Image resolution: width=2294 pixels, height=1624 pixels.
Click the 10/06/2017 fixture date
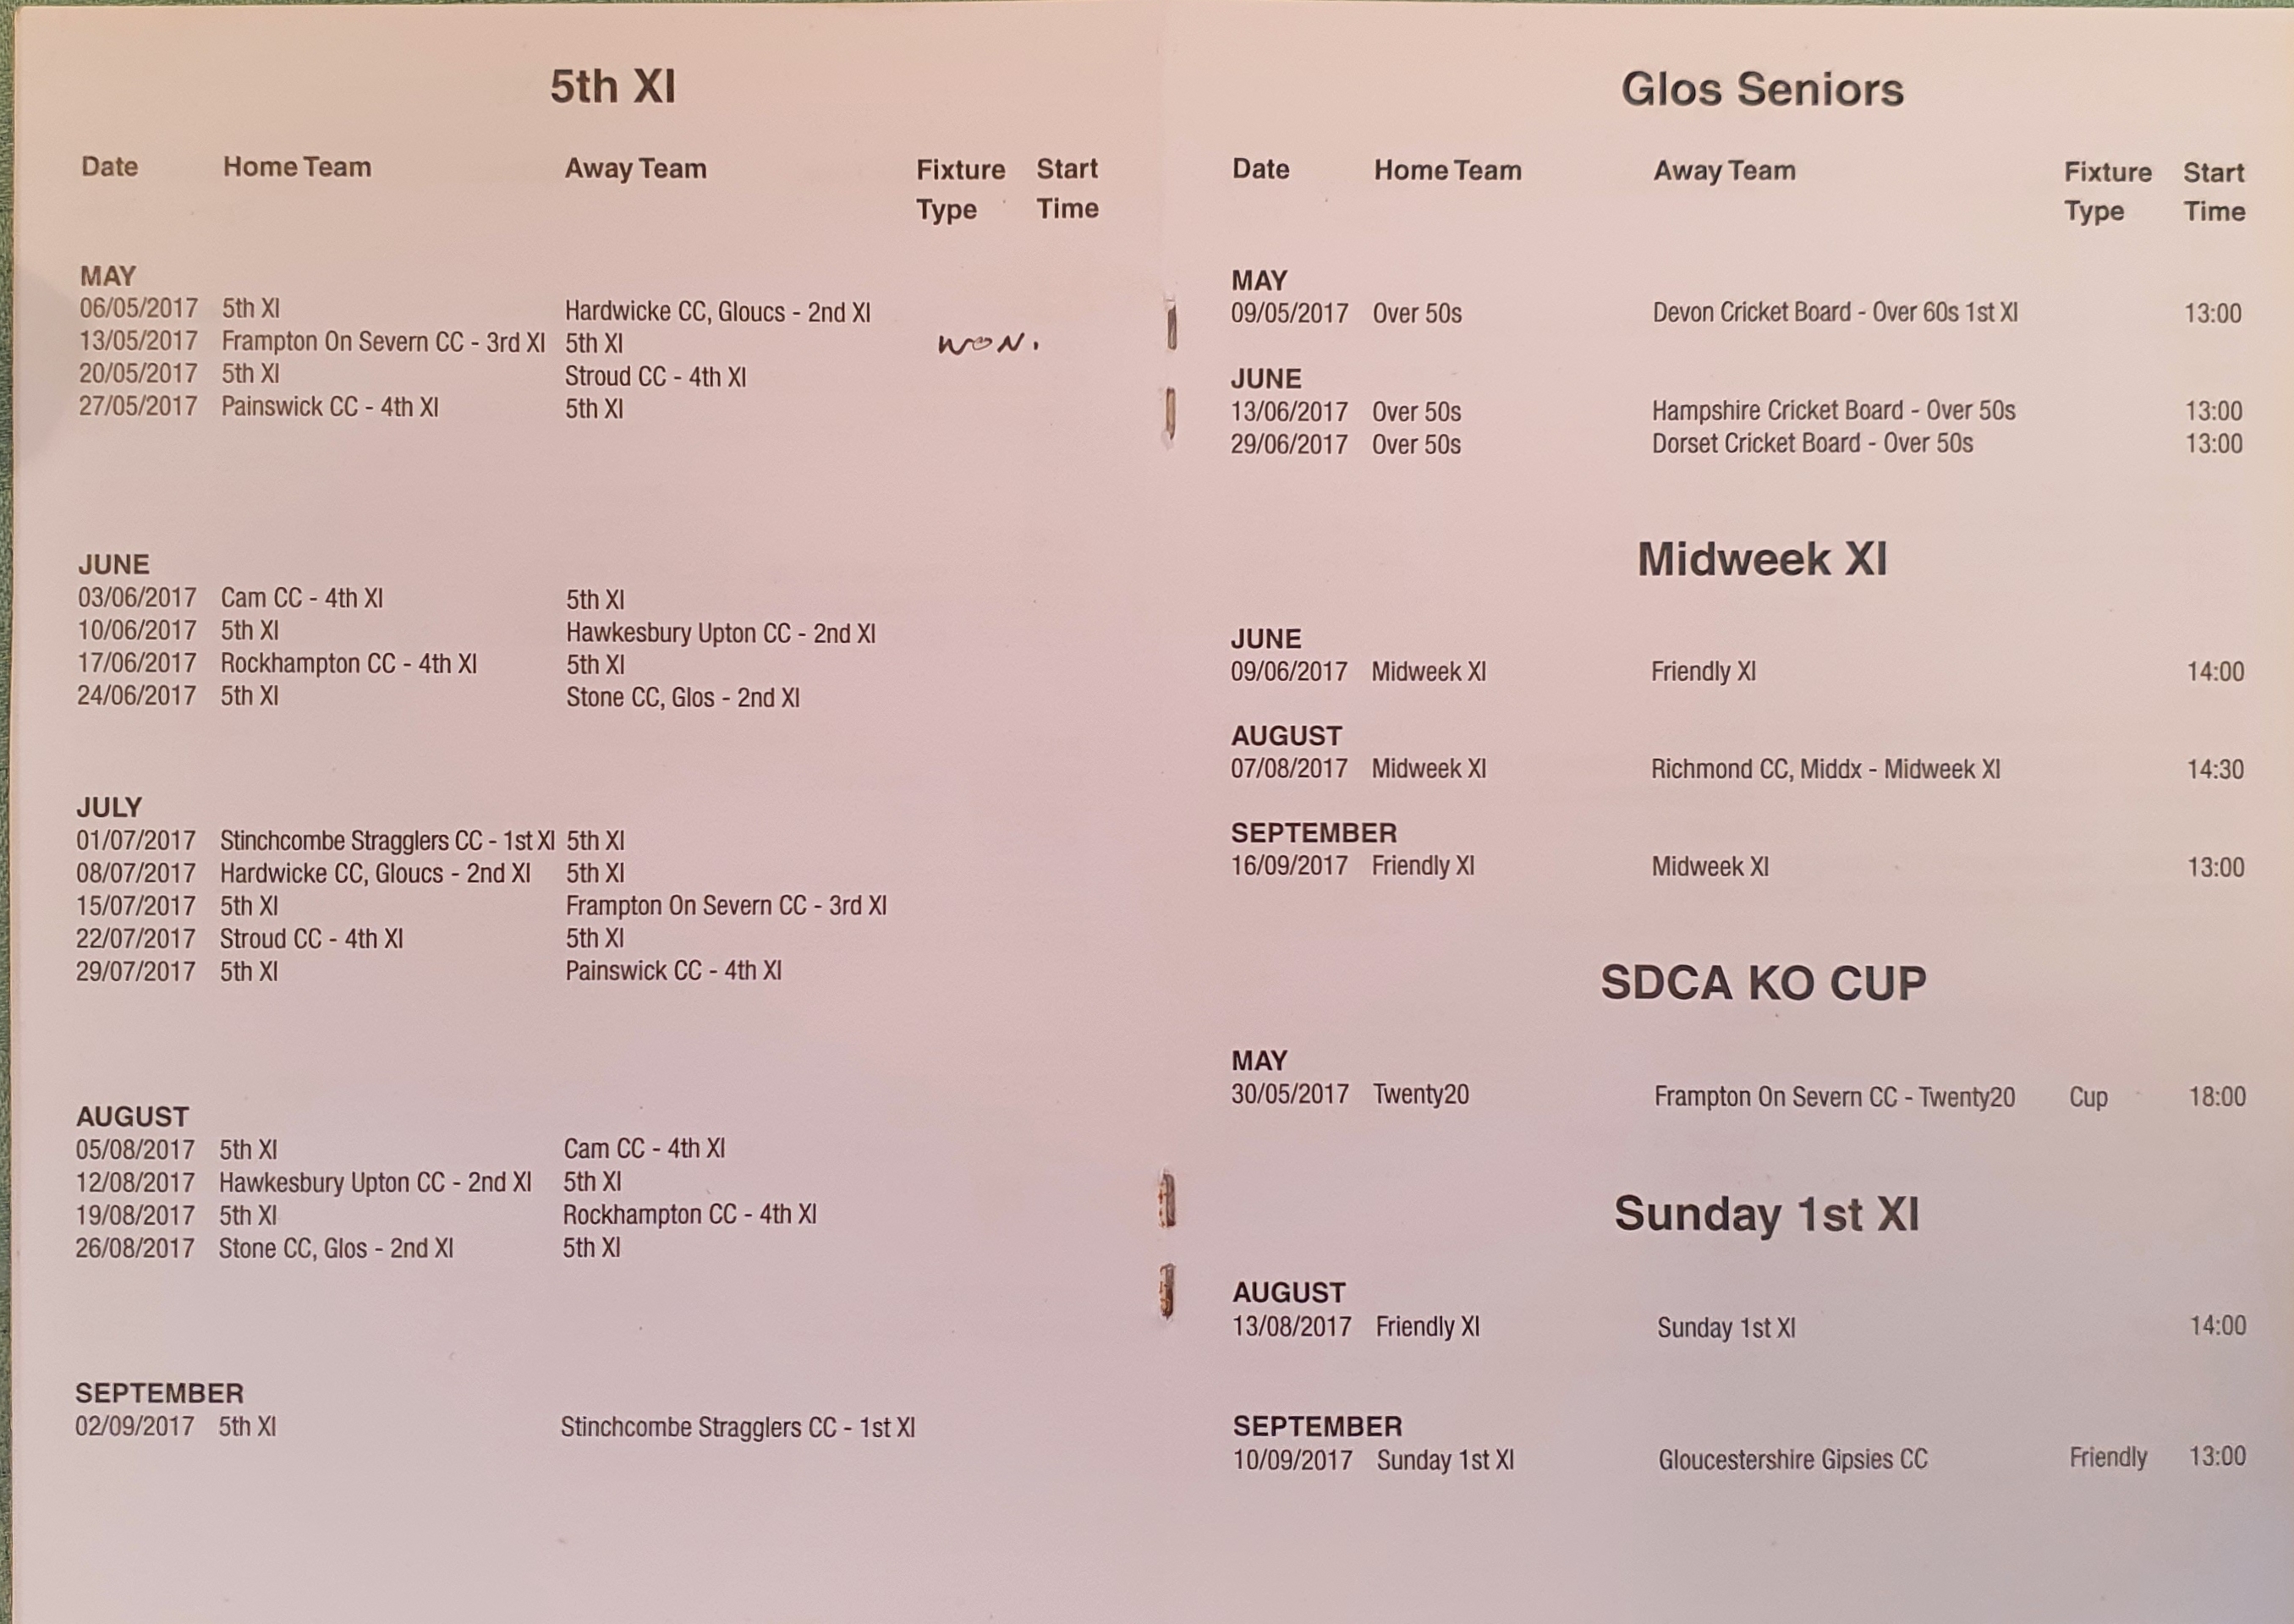point(136,630)
